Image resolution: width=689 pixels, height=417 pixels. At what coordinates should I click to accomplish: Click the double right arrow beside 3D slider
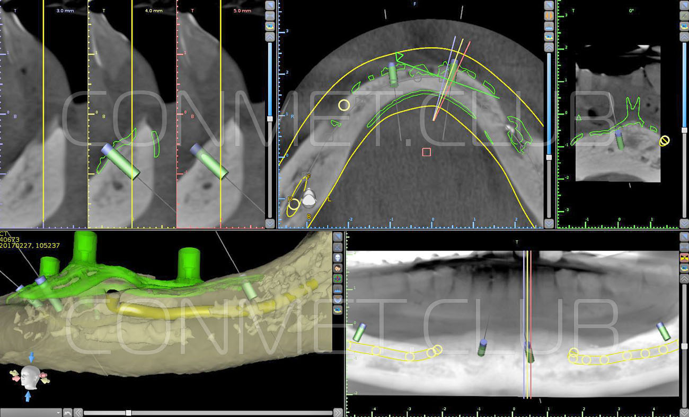pos(338,412)
